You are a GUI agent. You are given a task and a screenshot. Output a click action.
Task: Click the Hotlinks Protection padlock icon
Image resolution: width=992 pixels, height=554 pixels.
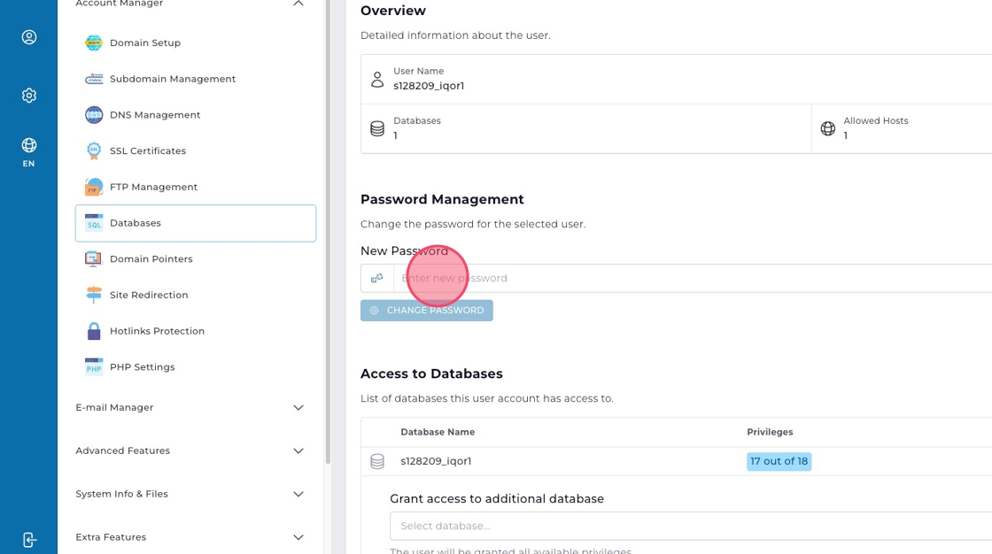(94, 331)
